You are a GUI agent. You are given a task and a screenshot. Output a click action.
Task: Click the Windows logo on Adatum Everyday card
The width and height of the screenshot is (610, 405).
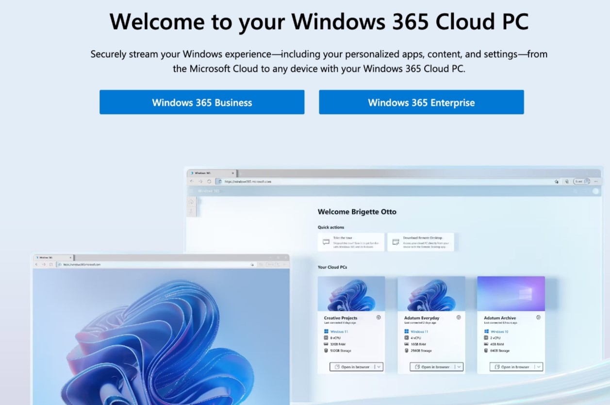tap(406, 331)
